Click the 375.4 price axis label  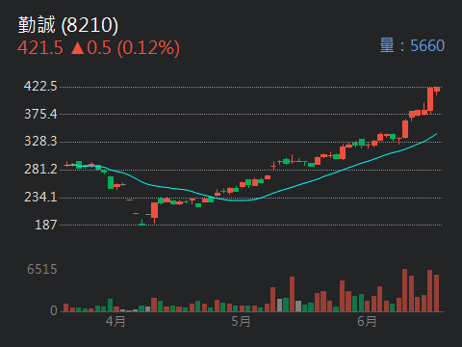(x=40, y=114)
